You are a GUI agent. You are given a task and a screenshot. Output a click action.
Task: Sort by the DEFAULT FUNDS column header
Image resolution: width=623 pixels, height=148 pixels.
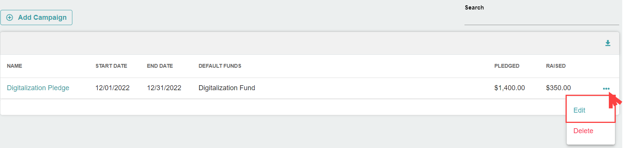tap(220, 66)
